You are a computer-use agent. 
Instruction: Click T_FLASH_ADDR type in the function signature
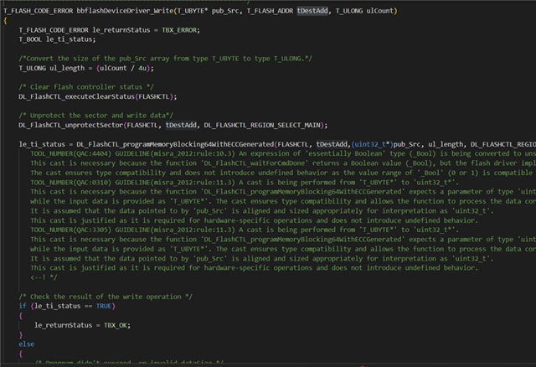(270, 11)
